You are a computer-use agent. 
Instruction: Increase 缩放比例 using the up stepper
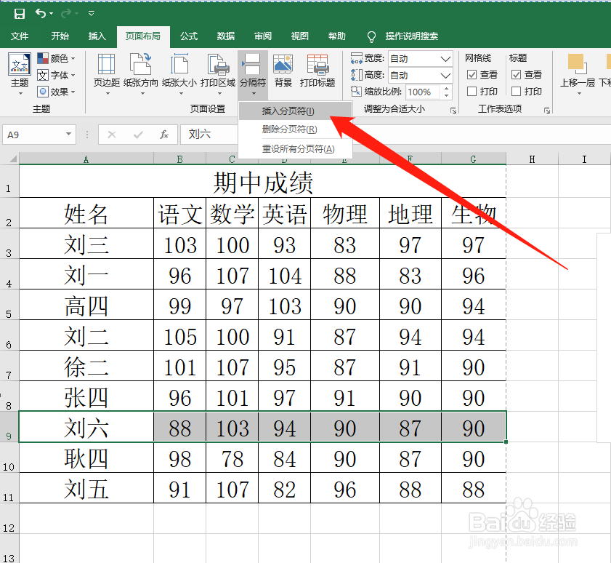click(x=447, y=88)
